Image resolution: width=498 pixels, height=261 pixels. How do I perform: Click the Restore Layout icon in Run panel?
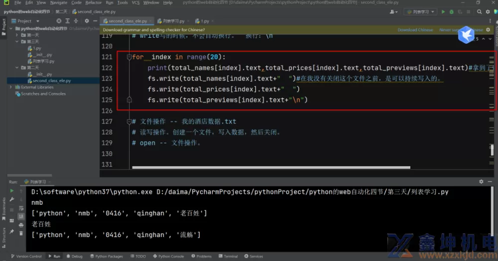[12, 220]
